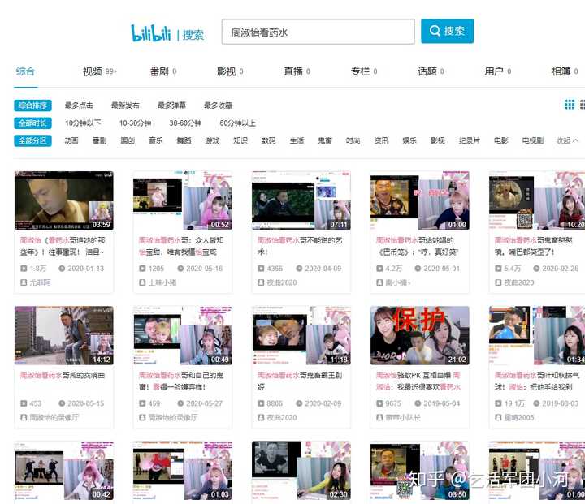The height and width of the screenshot is (504, 585).
Task: Switch to the 直播 tab
Action: coord(297,71)
